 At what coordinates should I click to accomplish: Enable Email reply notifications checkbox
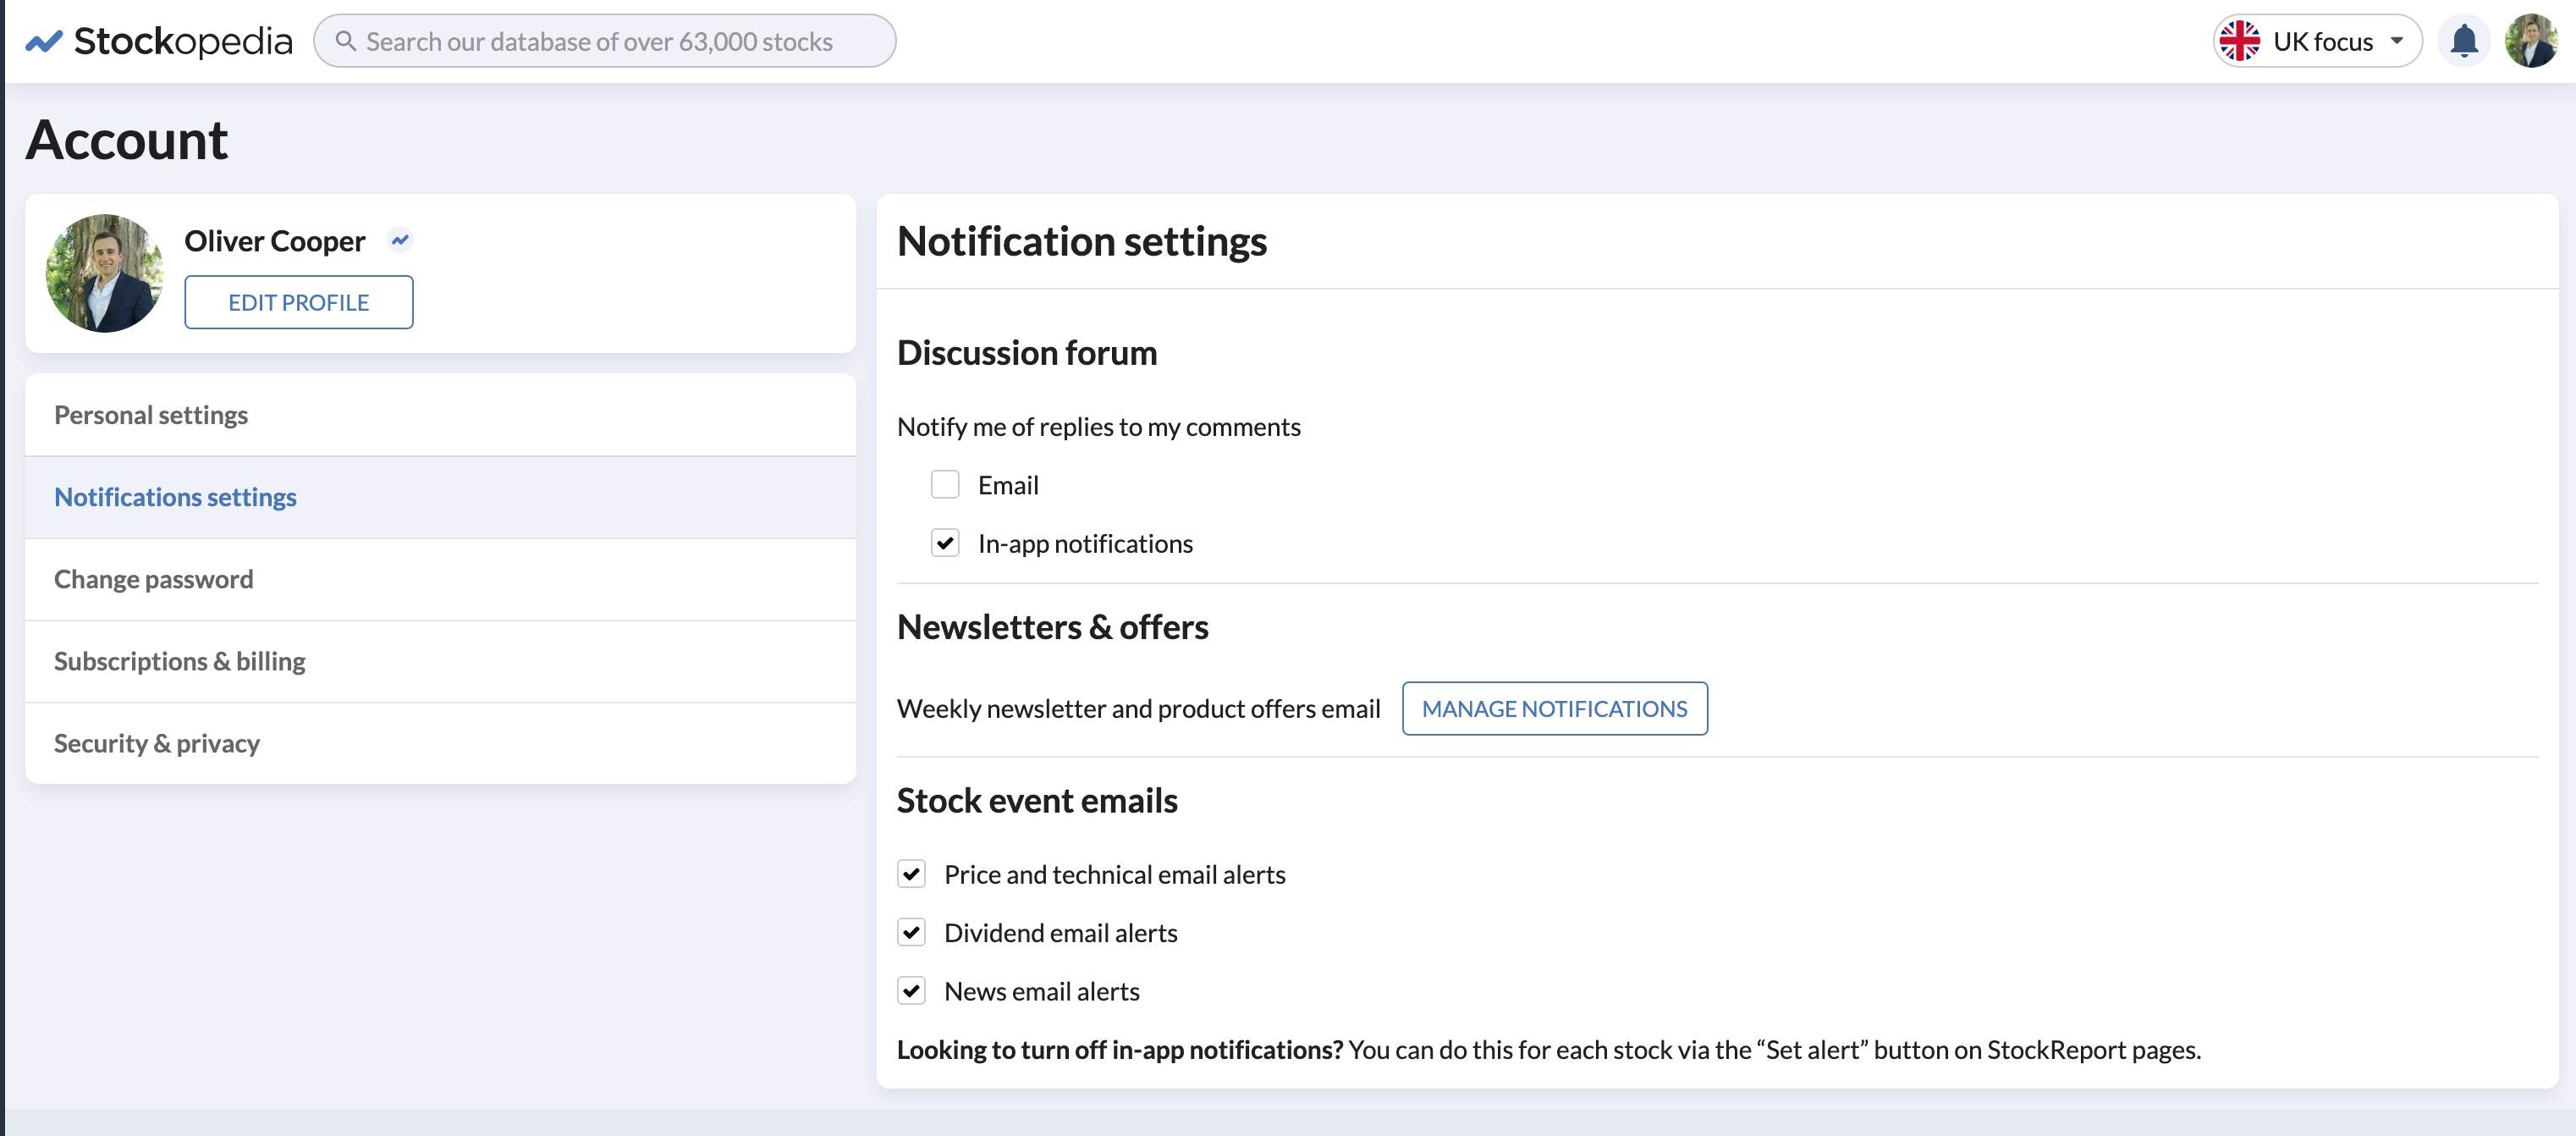(x=944, y=485)
